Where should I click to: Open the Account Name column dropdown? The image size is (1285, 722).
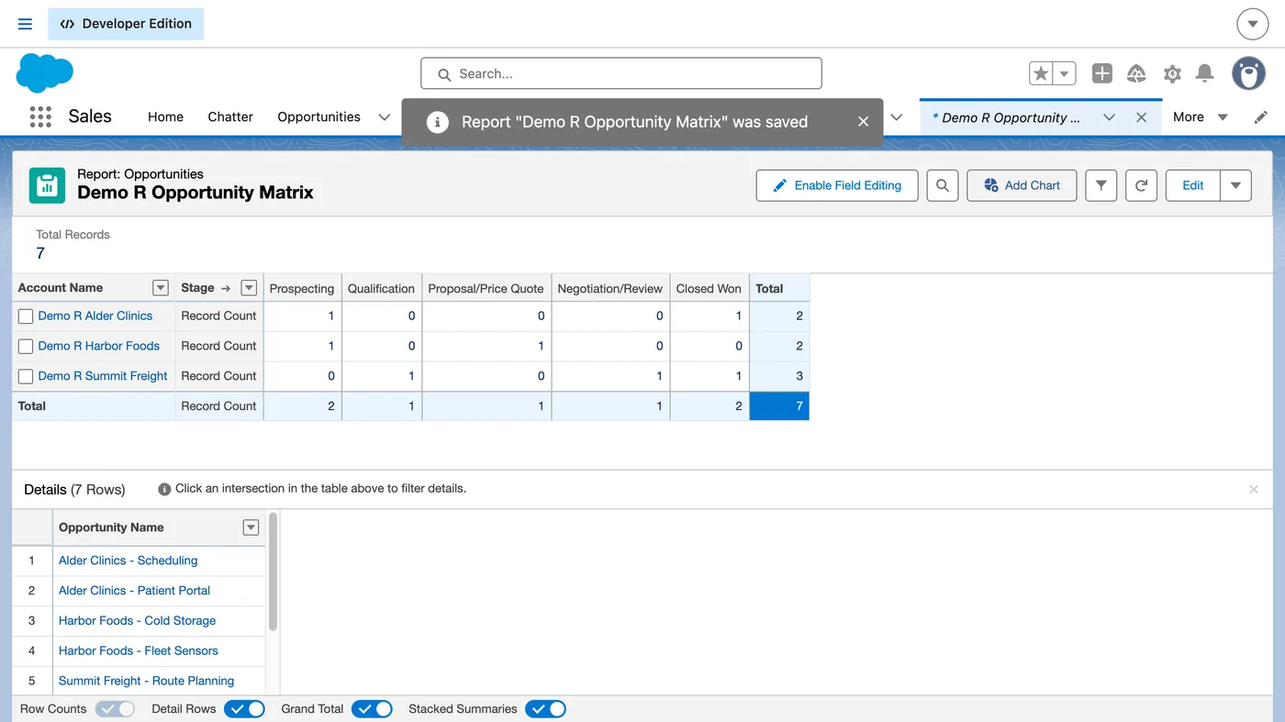click(x=161, y=288)
